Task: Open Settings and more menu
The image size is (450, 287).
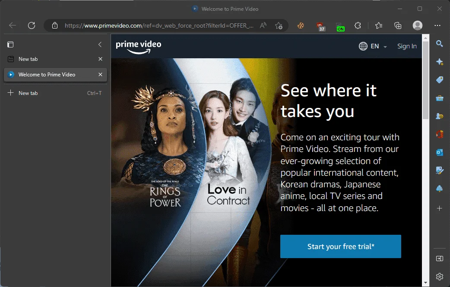Action: pos(437,25)
